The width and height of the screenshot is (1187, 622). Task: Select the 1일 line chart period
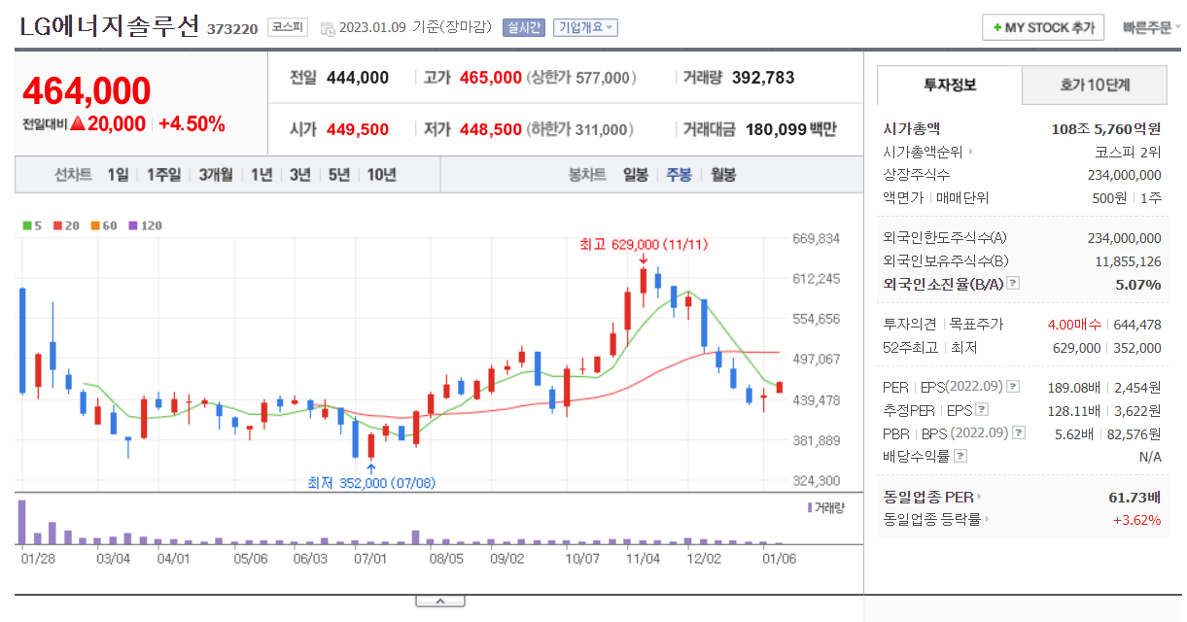click(119, 175)
